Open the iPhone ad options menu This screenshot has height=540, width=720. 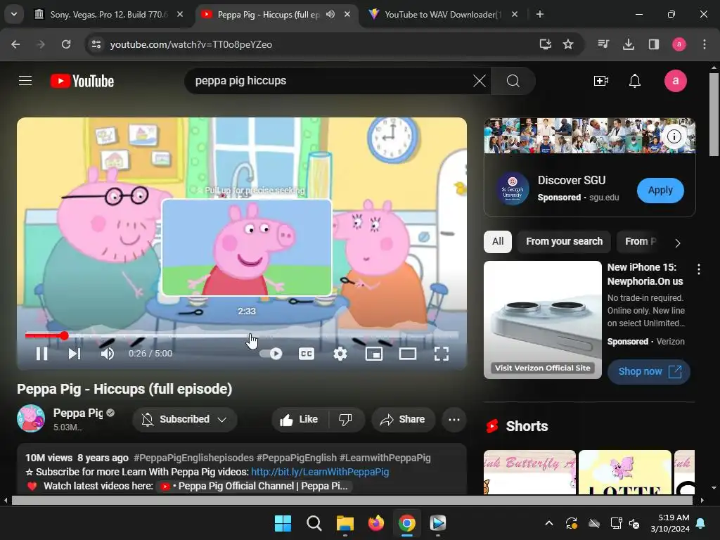(698, 269)
